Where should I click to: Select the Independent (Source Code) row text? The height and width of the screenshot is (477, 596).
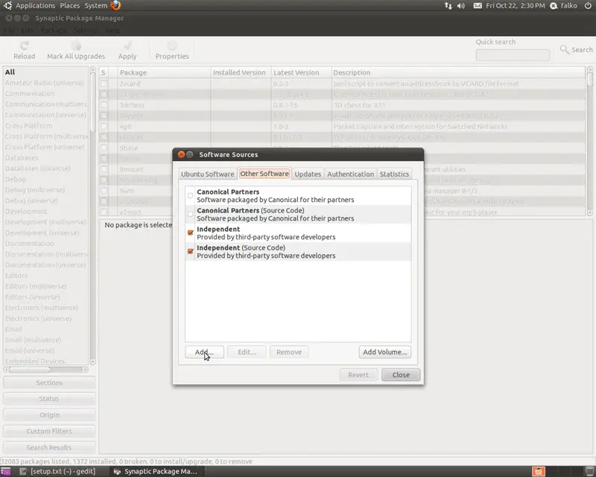[266, 251]
